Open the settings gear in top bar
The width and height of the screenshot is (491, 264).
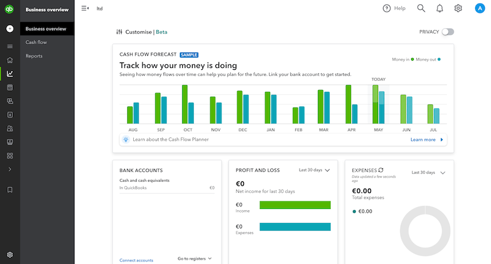458,9
